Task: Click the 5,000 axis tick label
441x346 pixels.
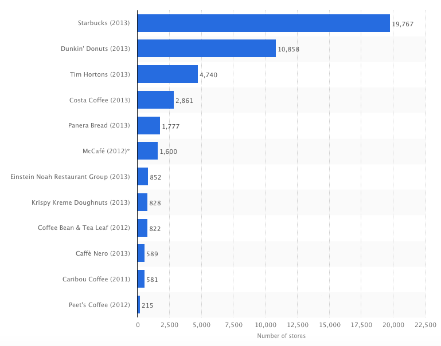Action: click(x=202, y=325)
